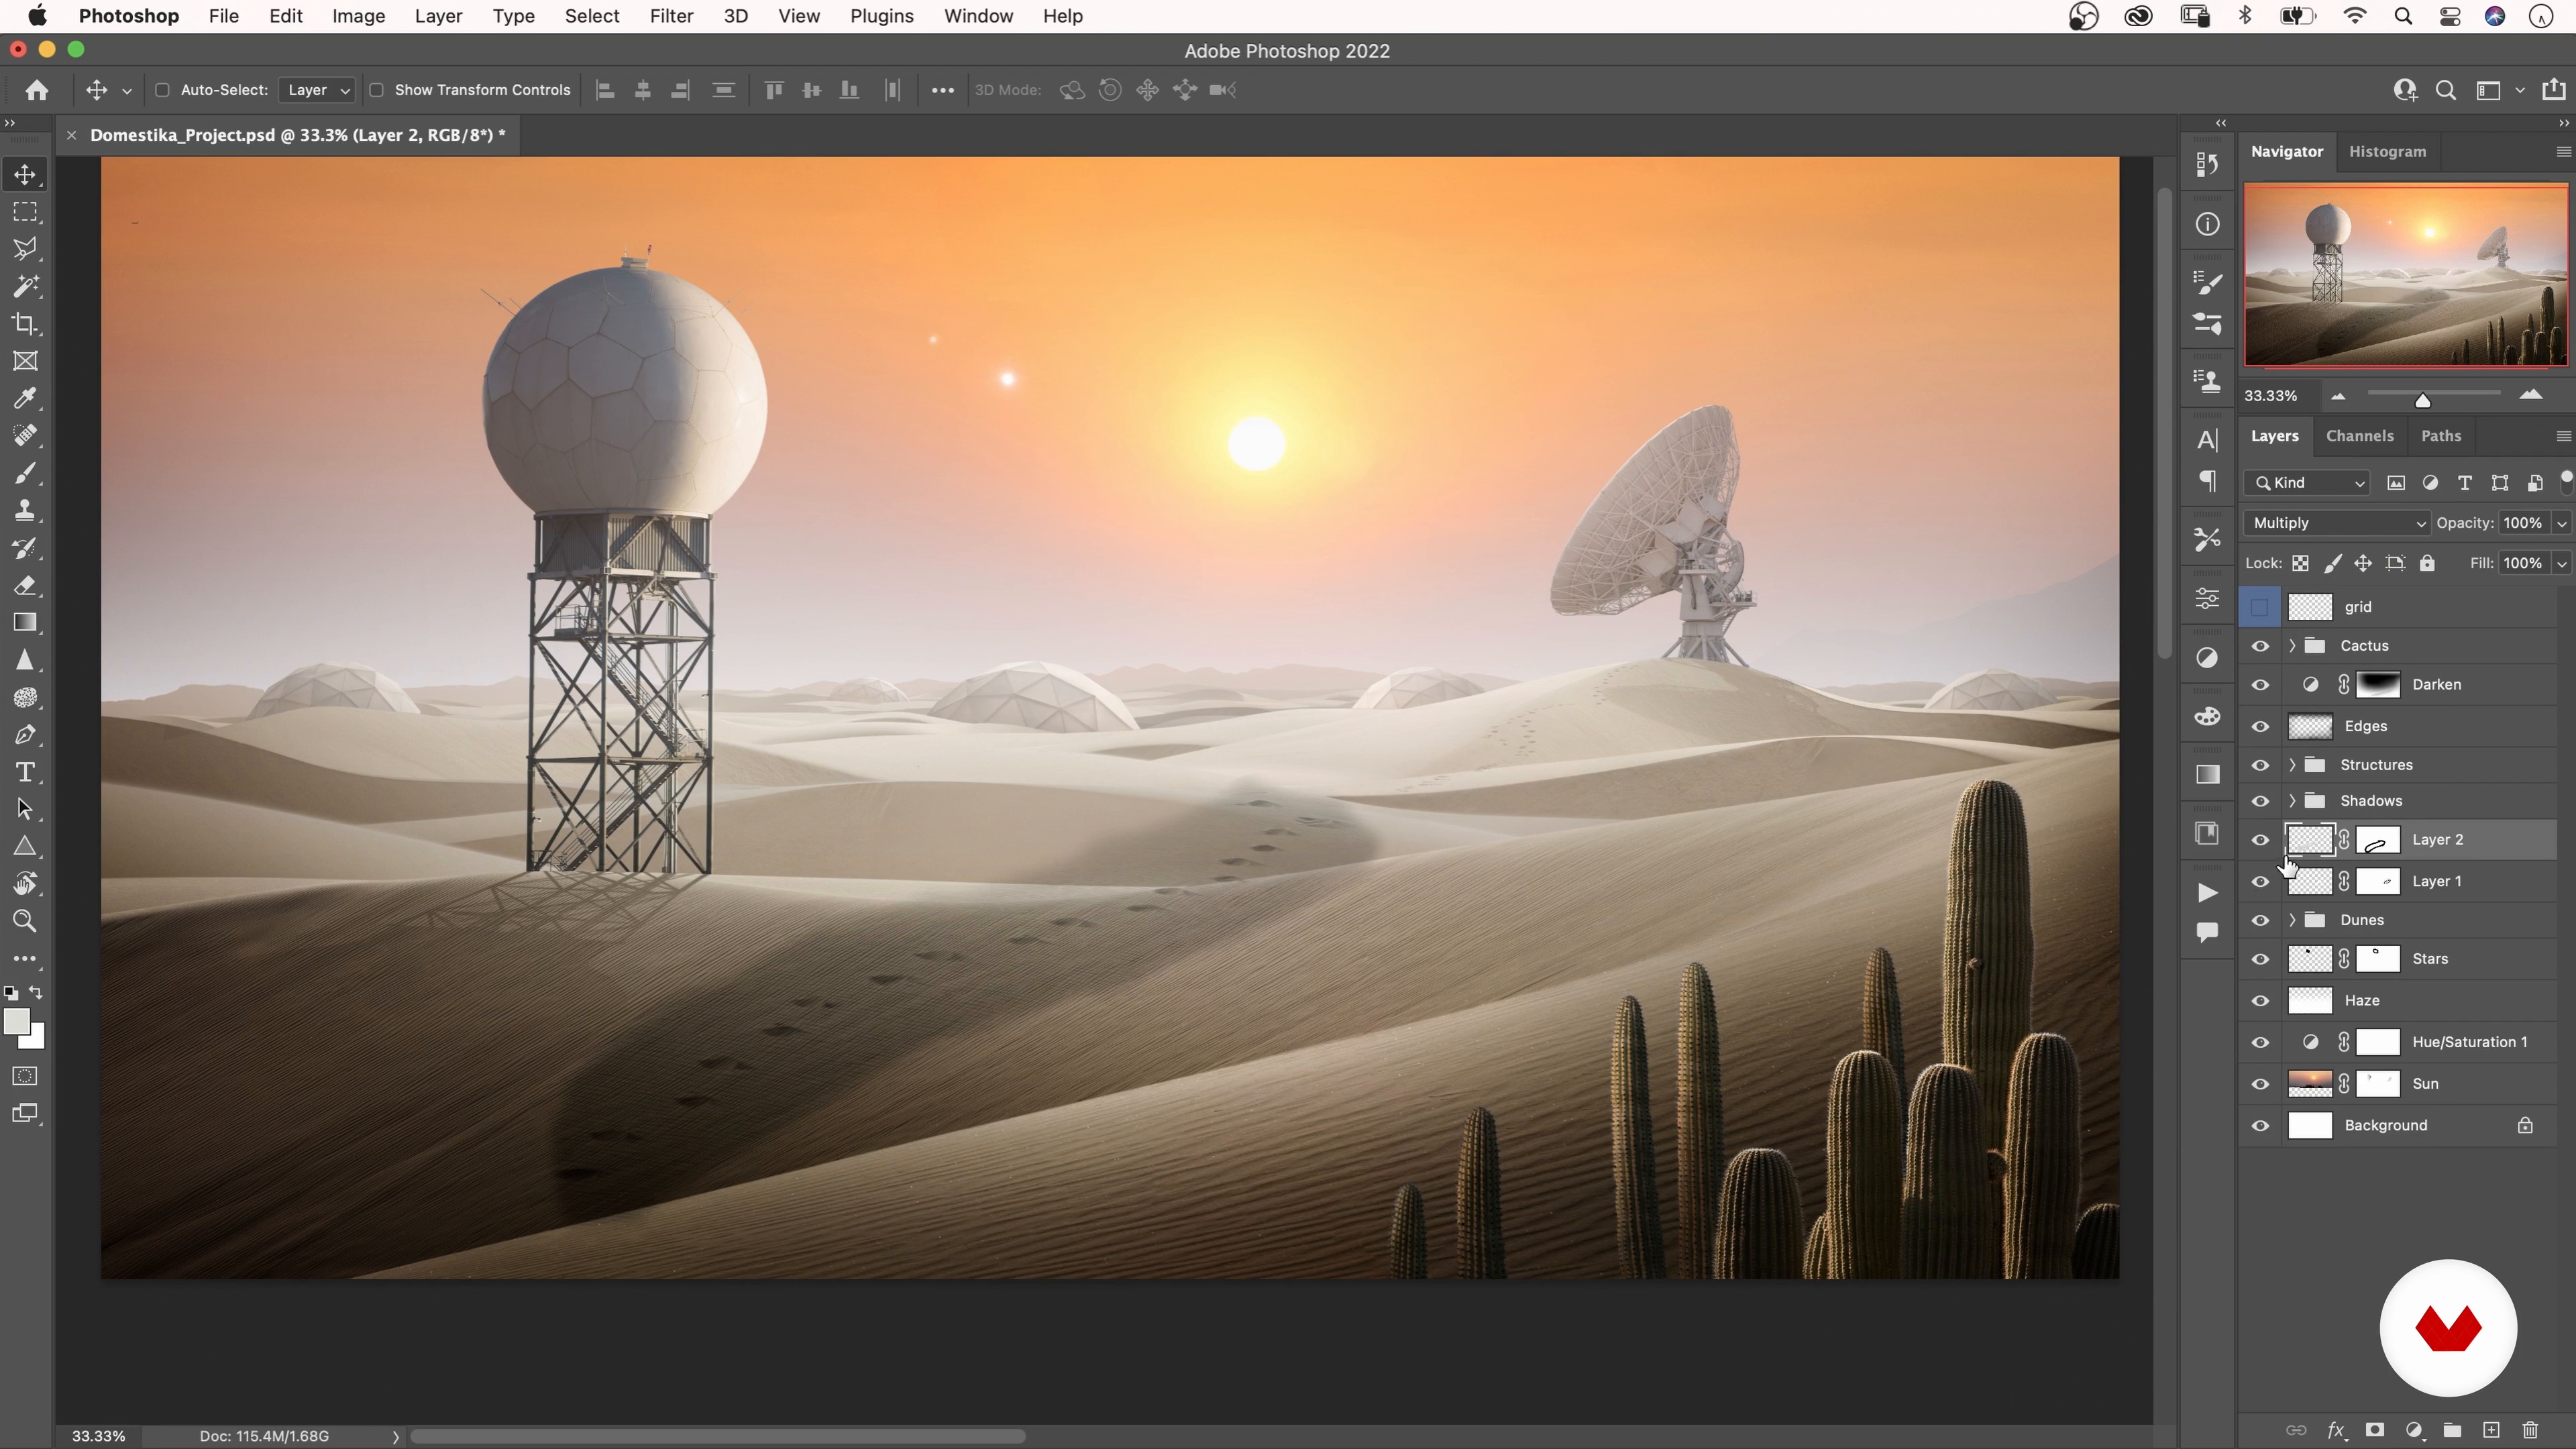
Task: Select the Polygonal Lasso tool
Action: (x=25, y=249)
